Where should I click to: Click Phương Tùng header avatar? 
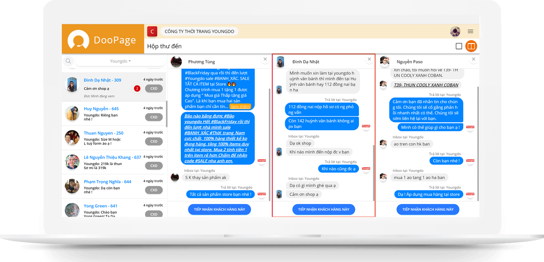click(176, 62)
